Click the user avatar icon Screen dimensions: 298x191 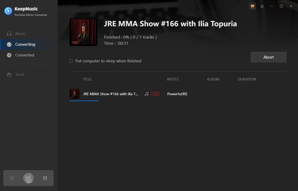tap(28, 178)
